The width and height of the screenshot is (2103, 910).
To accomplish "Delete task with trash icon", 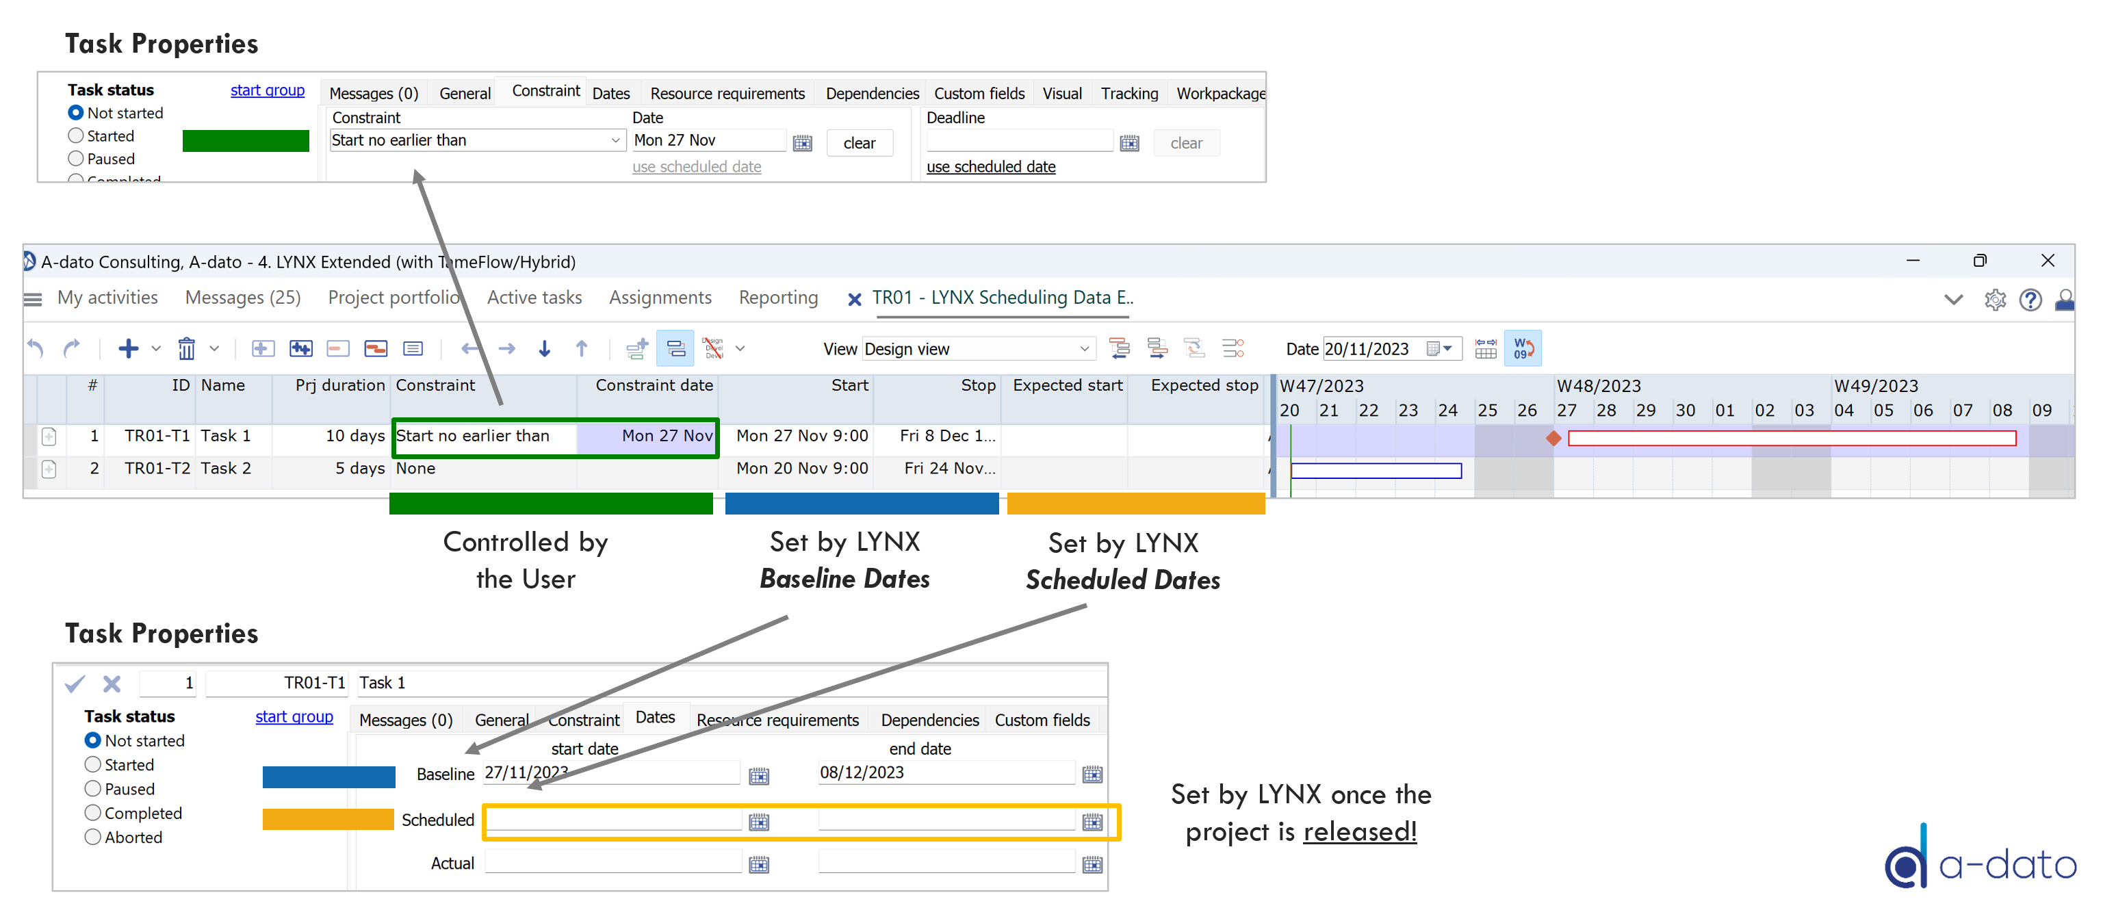I will tap(187, 350).
